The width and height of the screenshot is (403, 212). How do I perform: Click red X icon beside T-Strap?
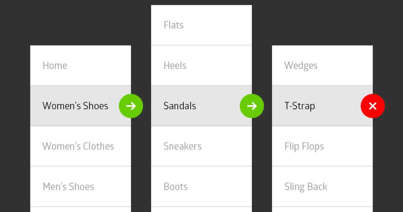373,106
